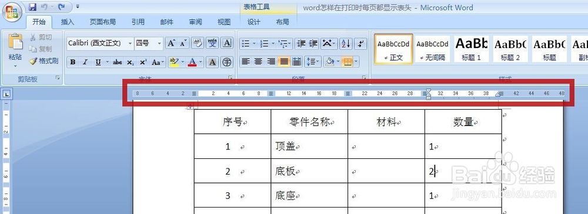Open the Calibri font name dropdown
Screen dimensions: 588x214
click(x=130, y=43)
